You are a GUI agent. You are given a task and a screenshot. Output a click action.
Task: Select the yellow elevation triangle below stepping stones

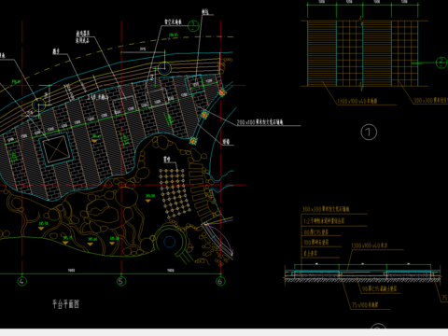pos(148,201)
